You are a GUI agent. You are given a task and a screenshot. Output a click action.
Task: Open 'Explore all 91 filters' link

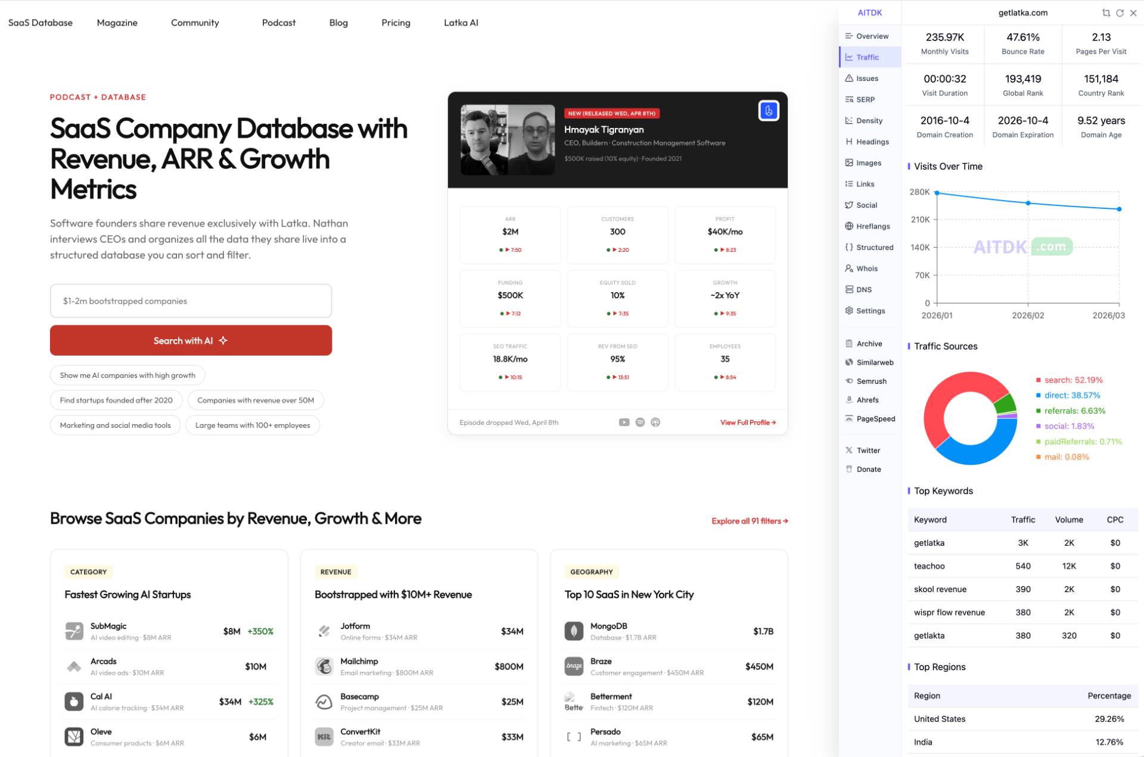tap(750, 521)
